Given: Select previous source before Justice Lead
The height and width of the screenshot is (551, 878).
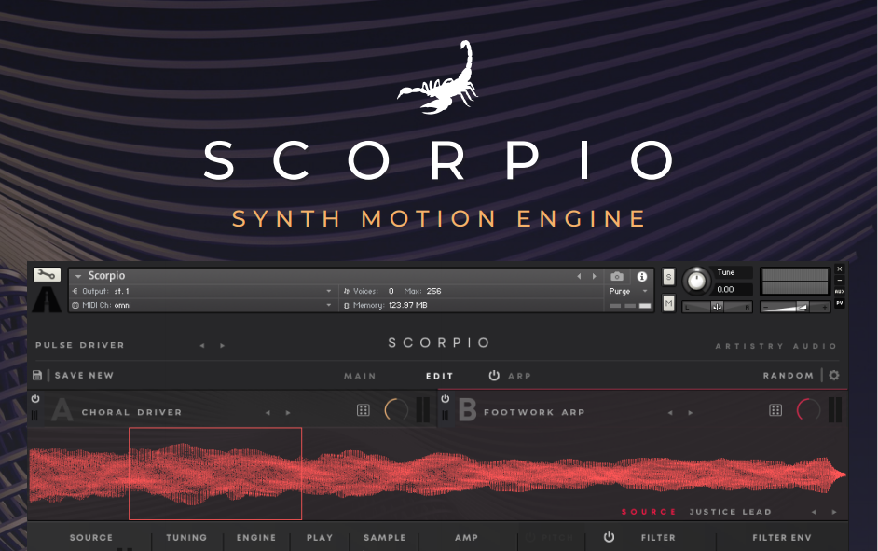Looking at the screenshot, I should point(815,512).
